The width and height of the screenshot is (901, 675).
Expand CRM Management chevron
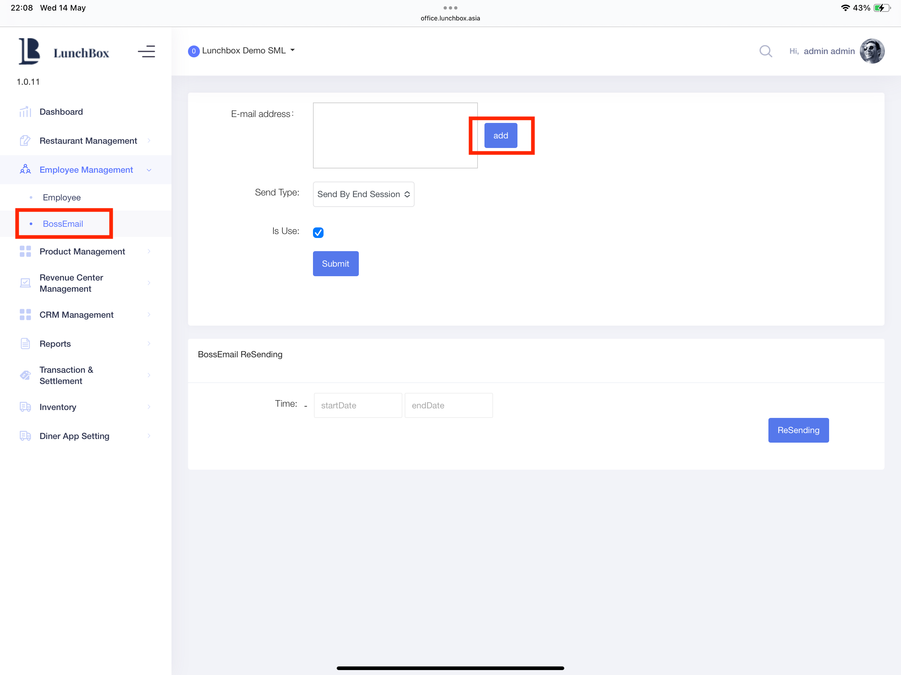coord(149,314)
